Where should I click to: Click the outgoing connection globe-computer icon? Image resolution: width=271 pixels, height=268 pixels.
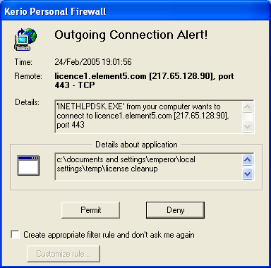(x=25, y=39)
